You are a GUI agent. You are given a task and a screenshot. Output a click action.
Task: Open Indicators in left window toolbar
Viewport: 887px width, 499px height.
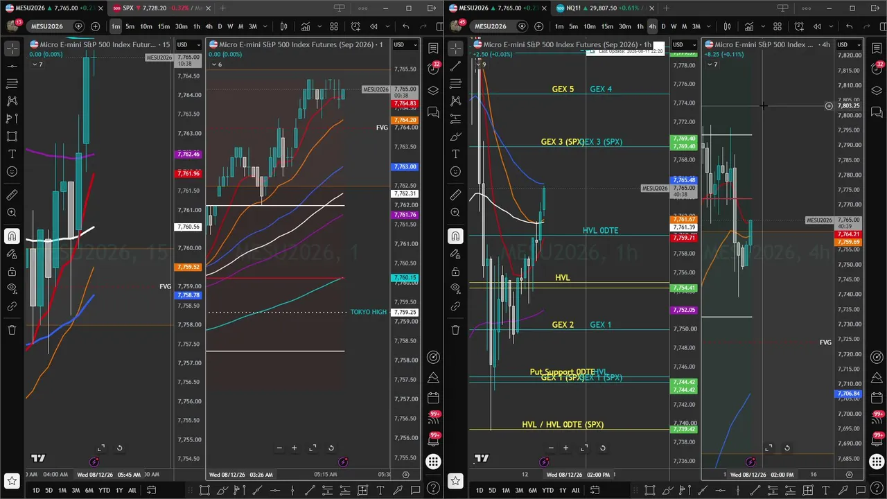[x=305, y=26]
